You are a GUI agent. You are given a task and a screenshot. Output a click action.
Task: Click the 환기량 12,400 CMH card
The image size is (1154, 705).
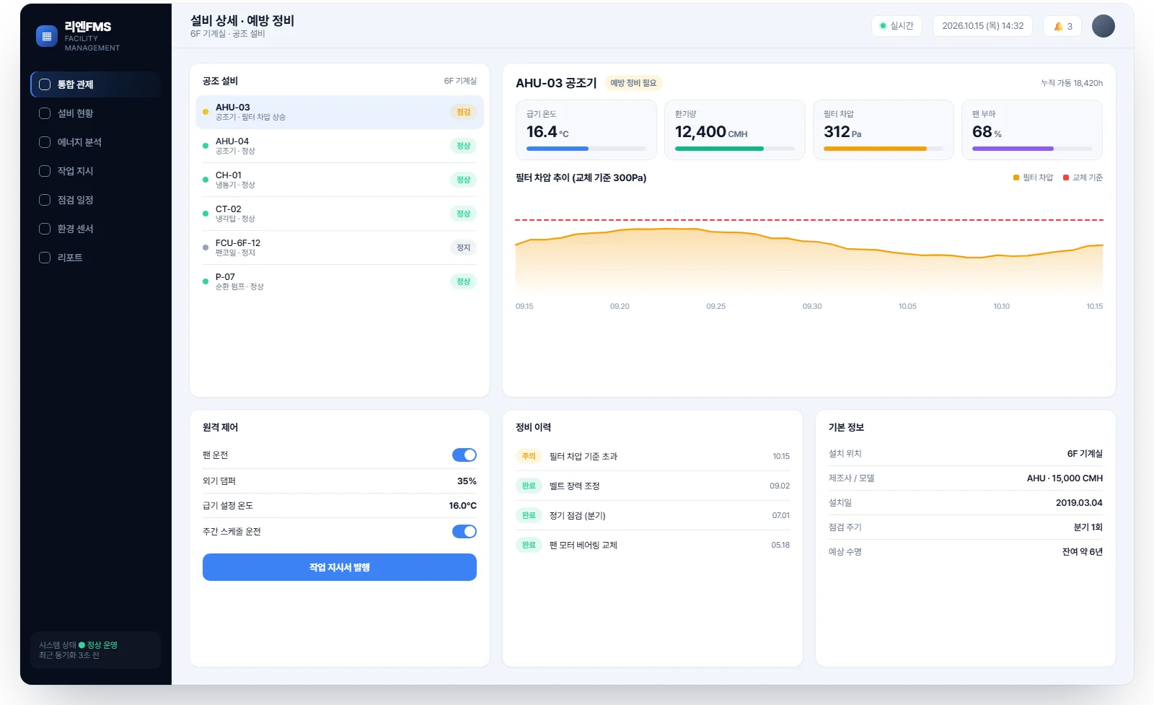click(735, 130)
